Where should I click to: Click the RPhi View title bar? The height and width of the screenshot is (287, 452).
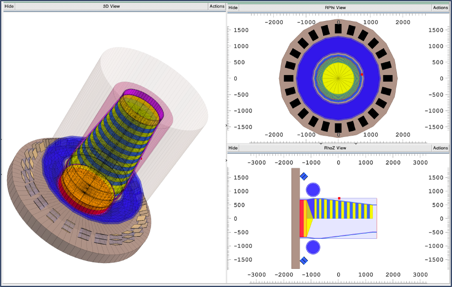coord(335,7)
